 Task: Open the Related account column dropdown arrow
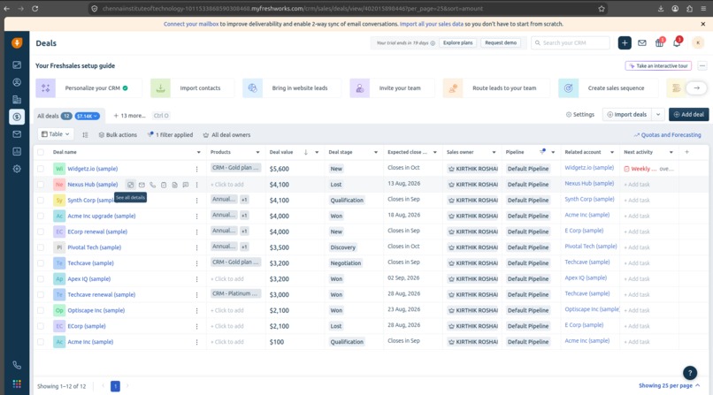(612, 152)
